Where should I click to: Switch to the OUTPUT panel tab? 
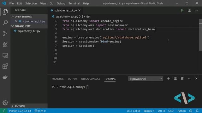click(72, 79)
